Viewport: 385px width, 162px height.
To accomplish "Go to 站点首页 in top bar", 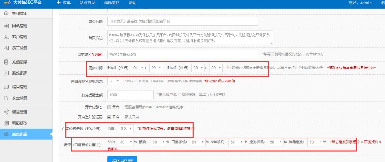I will pos(87,3).
